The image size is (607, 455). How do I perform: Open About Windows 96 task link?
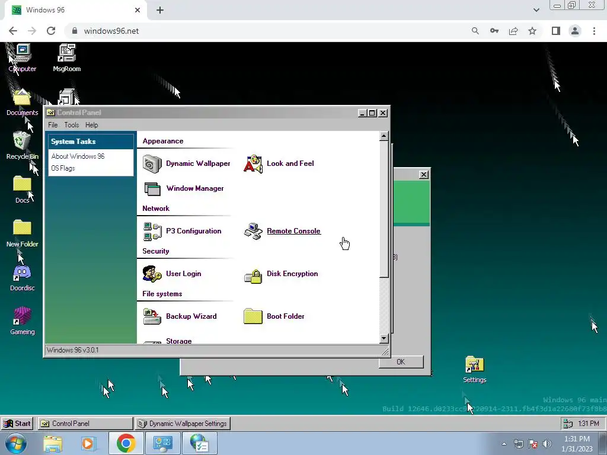click(78, 156)
